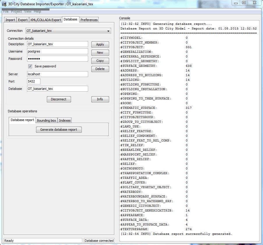Click the #TRANSPORTATION_COMPLEX: console line

[x=154, y=173]
